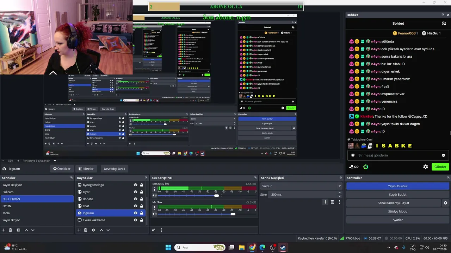Add a new scene with the plus icon
451x253 pixels.
[x=4, y=230]
